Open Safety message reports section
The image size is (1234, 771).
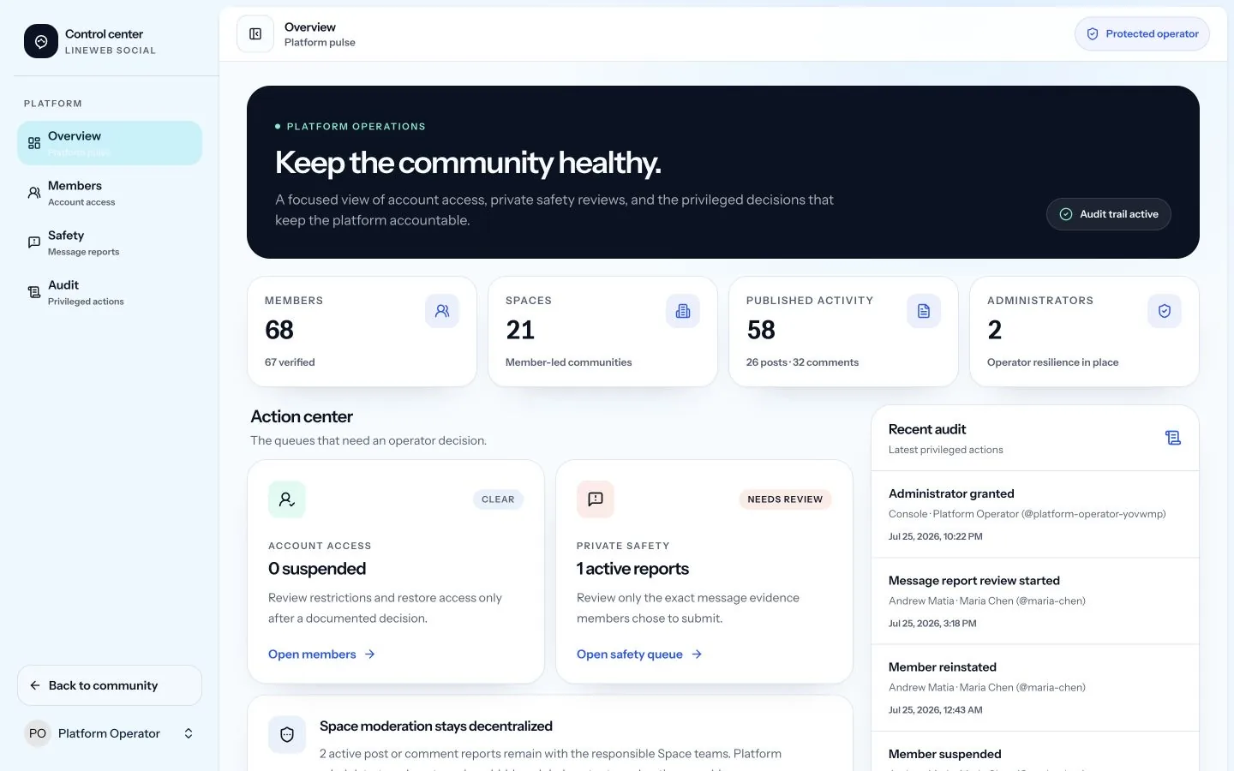tap(110, 242)
